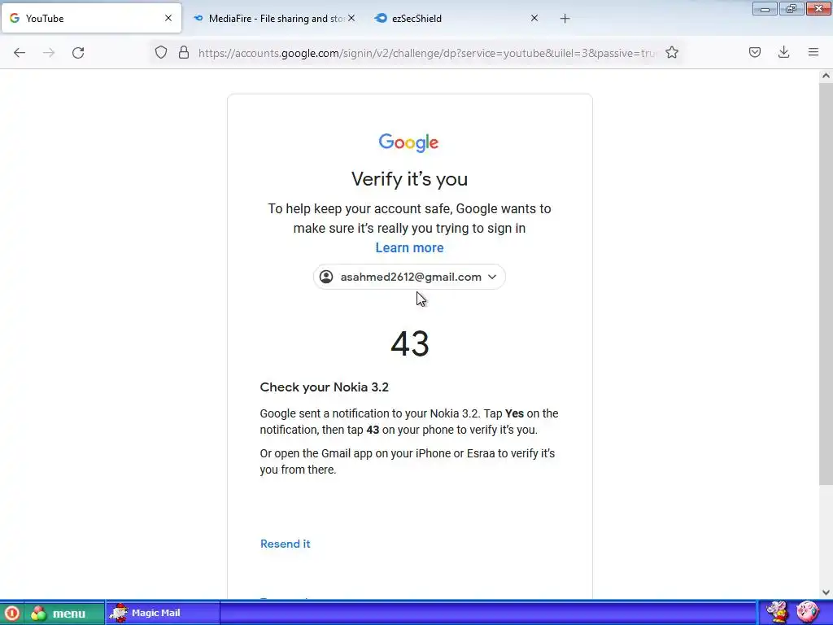The width and height of the screenshot is (833, 625).
Task: Minimize the browser window
Action: point(765,8)
